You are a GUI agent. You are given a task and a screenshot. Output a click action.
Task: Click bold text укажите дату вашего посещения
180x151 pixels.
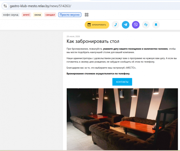click(x=122, y=49)
